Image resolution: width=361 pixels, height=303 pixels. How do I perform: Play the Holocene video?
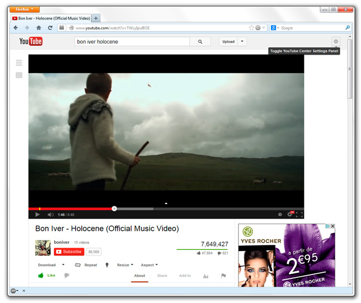[37, 215]
